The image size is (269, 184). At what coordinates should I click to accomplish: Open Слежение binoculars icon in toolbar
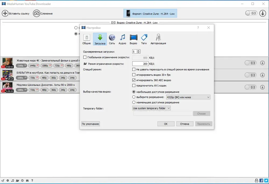click(37, 13)
